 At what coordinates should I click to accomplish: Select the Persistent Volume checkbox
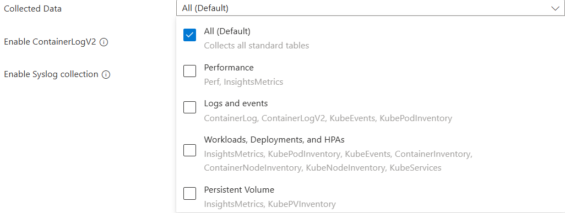(189, 193)
